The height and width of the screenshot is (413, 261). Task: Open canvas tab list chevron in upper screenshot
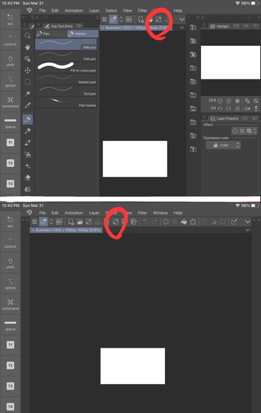[x=182, y=28]
